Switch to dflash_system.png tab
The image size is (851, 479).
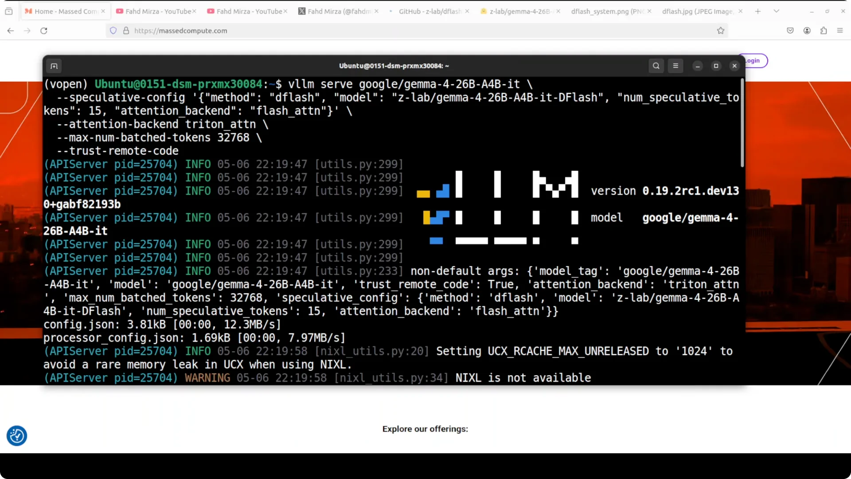611,11
